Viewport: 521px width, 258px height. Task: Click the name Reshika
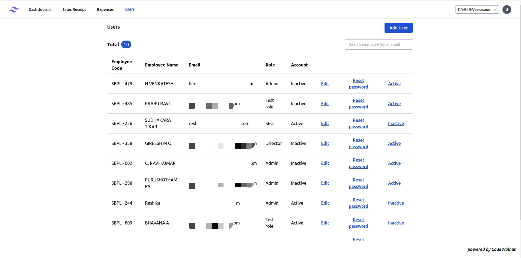153,203
